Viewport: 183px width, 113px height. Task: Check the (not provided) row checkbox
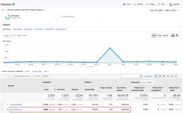pyautogui.click(x=2, y=105)
